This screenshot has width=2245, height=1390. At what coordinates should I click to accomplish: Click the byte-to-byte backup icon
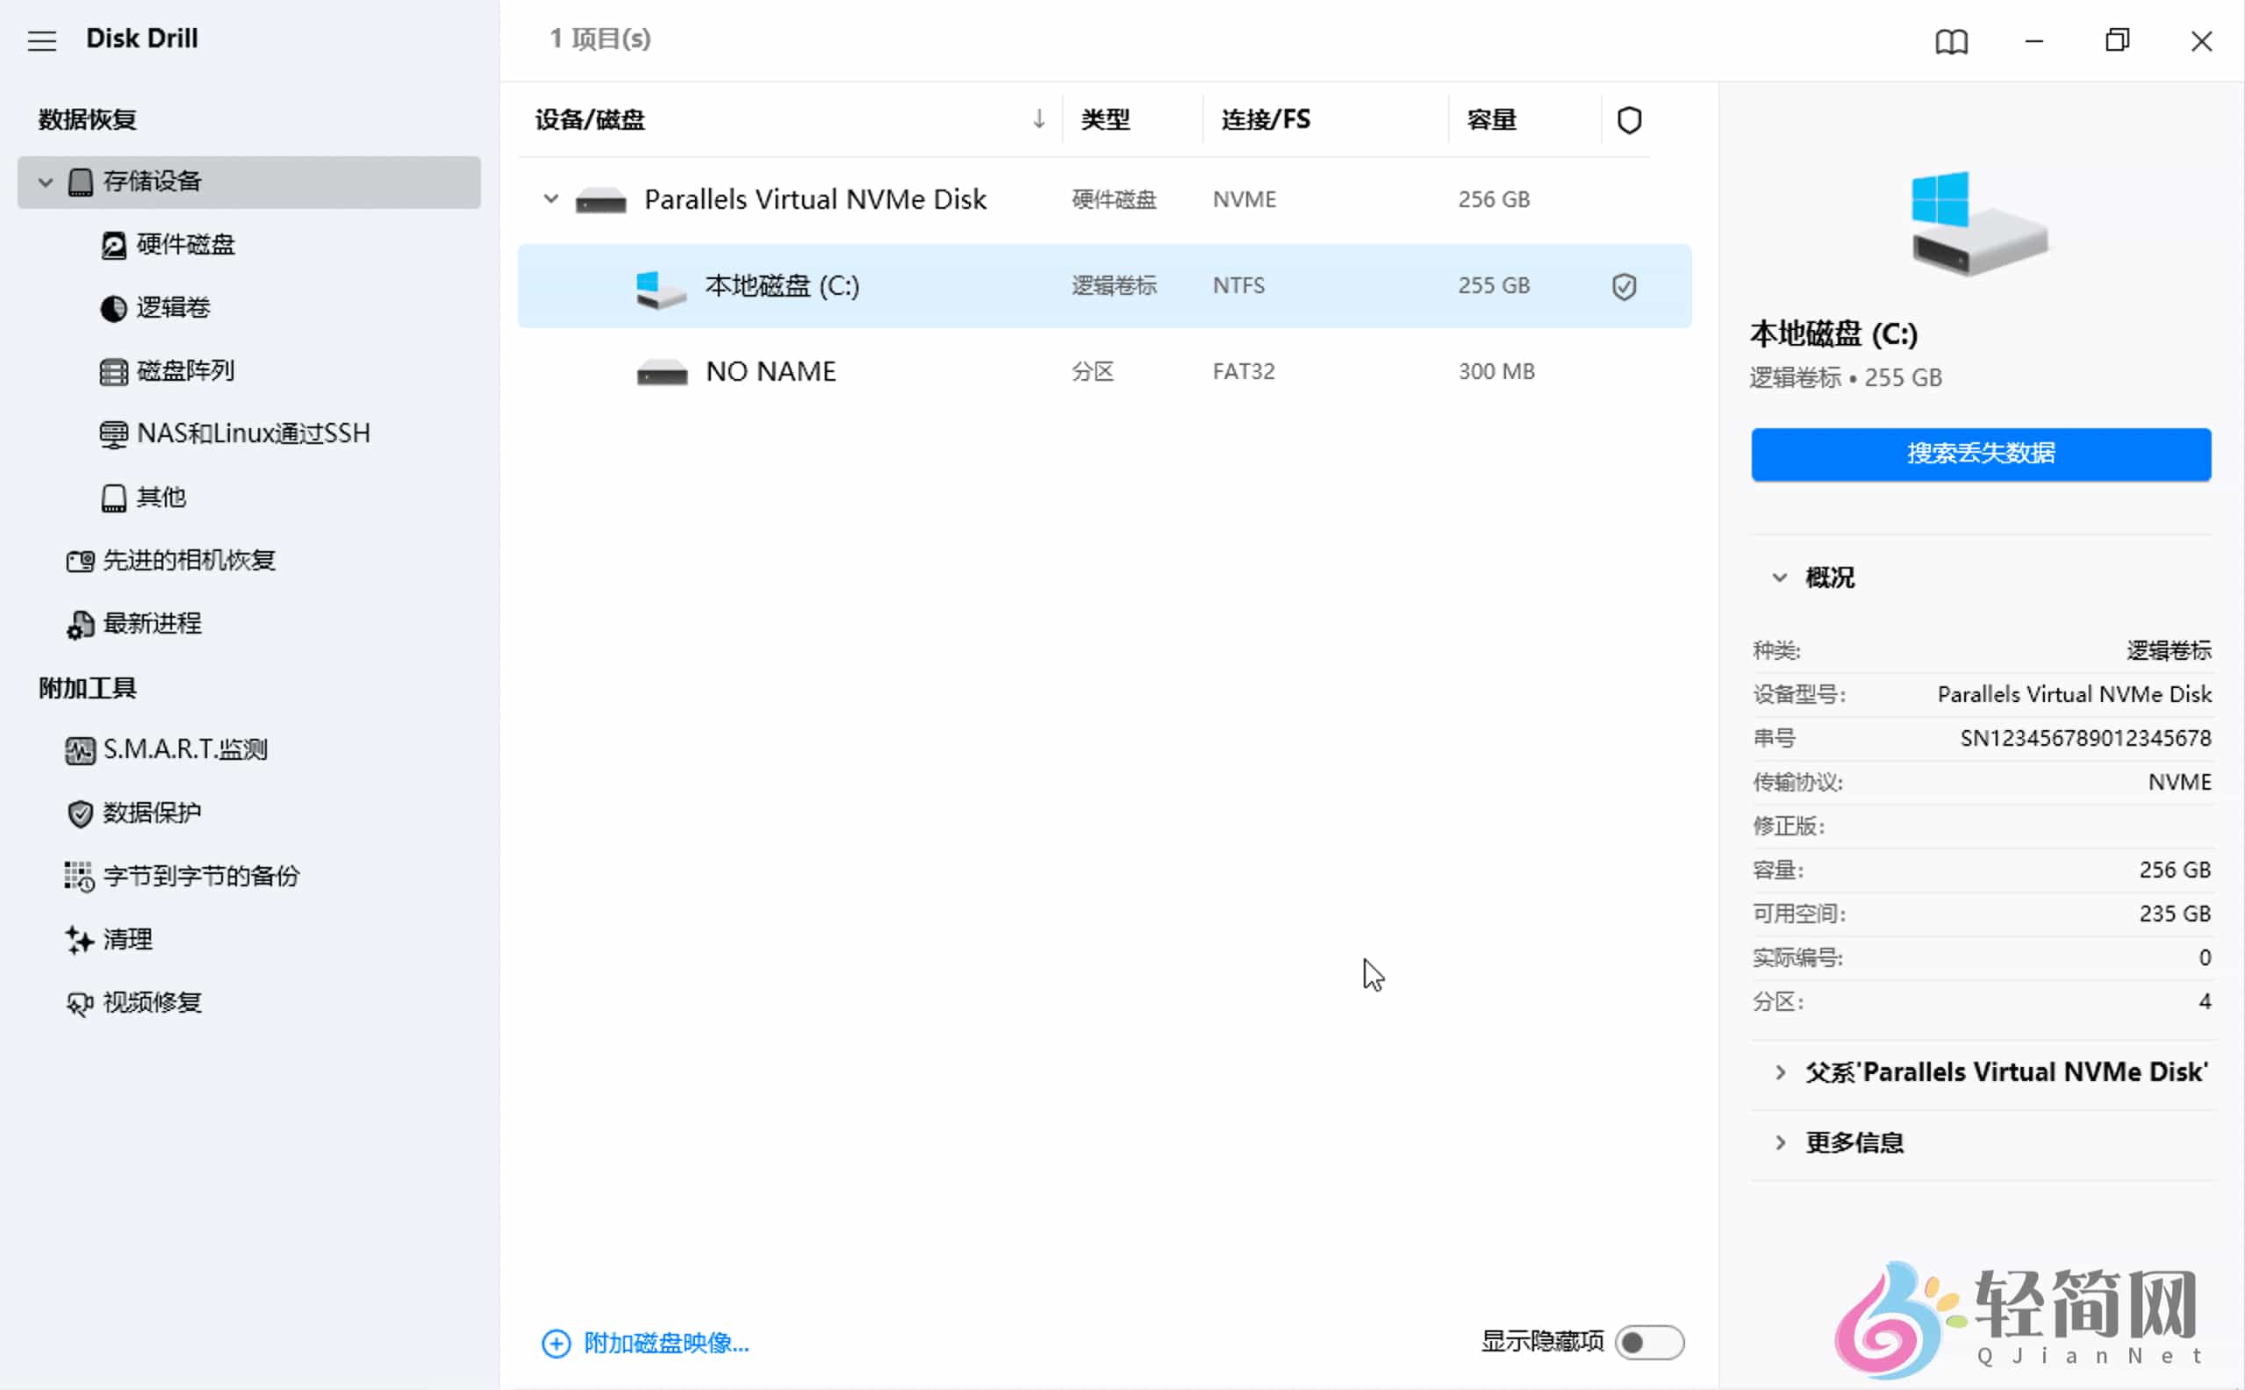click(x=80, y=877)
